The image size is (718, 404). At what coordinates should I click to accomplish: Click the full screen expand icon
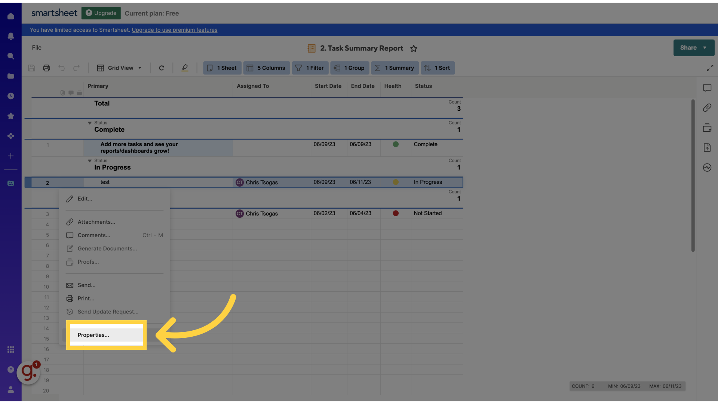point(710,68)
